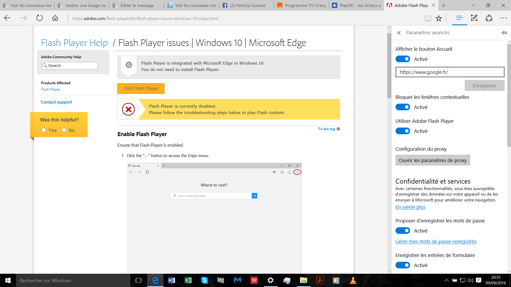Open Flash Player under Products Affected
The height and width of the screenshot is (287, 511).
[51, 90]
